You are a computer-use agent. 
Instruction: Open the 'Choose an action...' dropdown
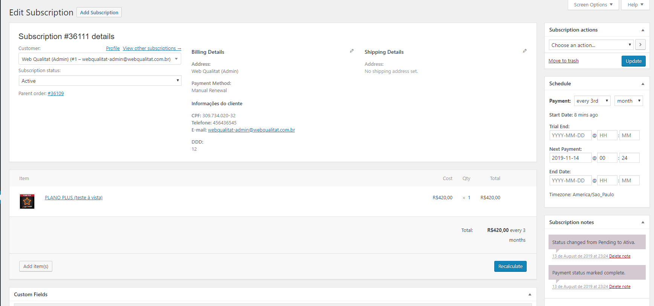591,45
